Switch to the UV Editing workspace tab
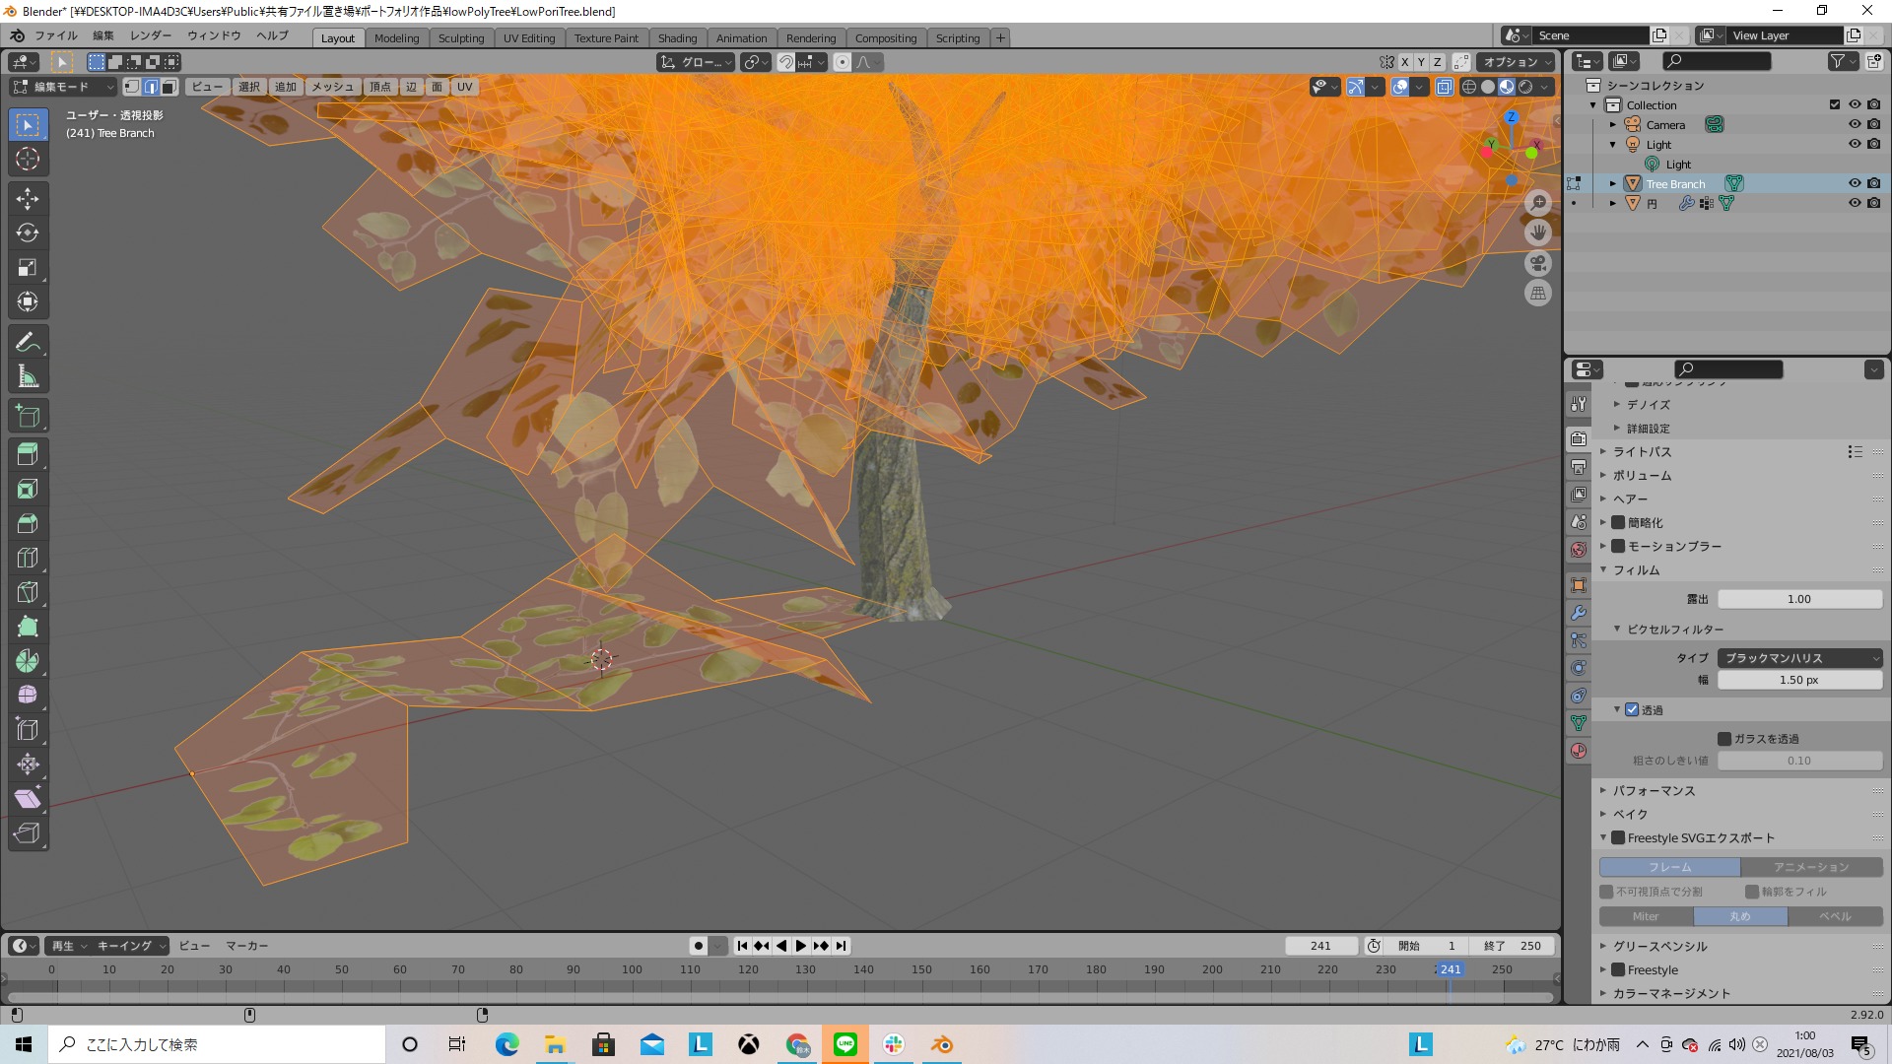1892x1064 pixels. [528, 37]
